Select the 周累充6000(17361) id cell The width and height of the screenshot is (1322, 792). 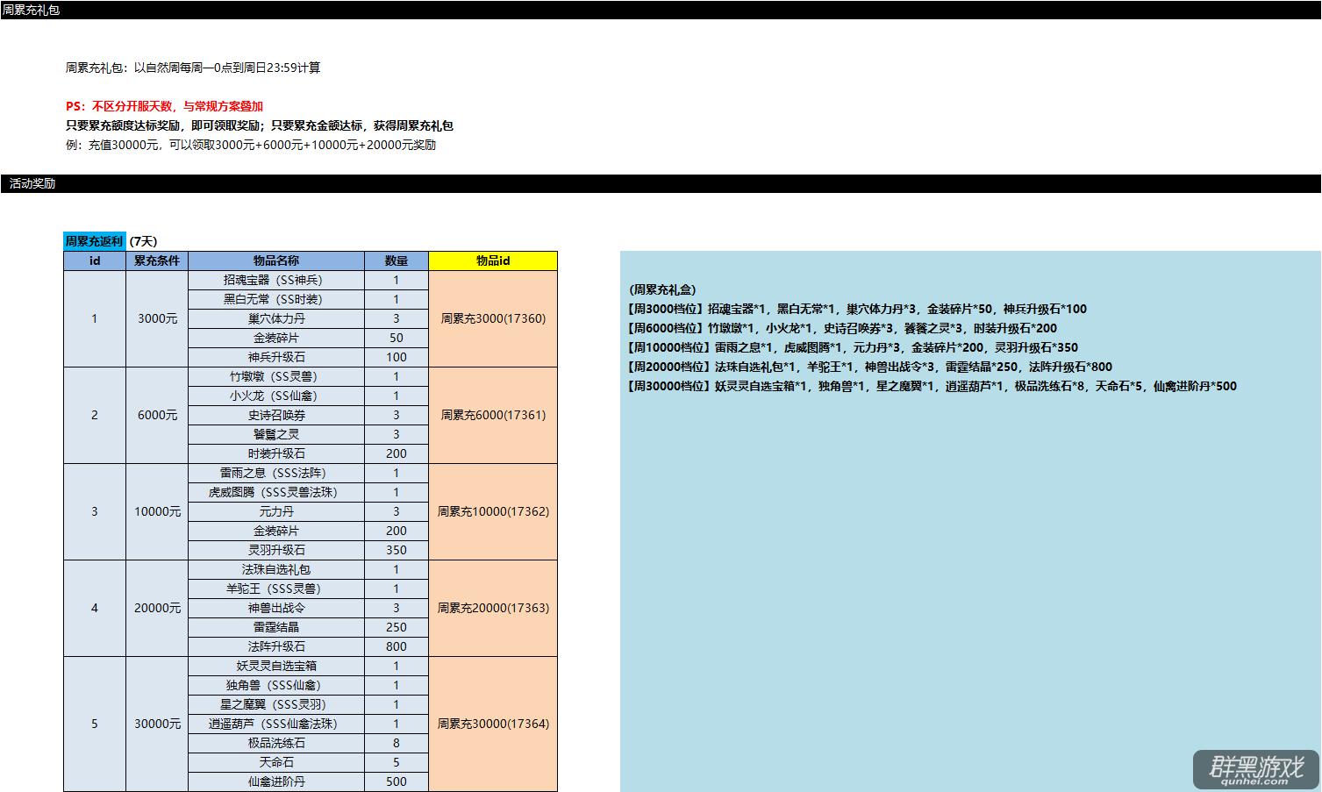pyautogui.click(x=493, y=415)
